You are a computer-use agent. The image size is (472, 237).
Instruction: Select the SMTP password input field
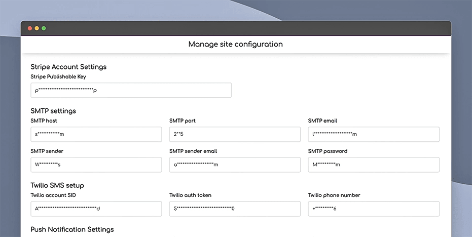(374, 165)
